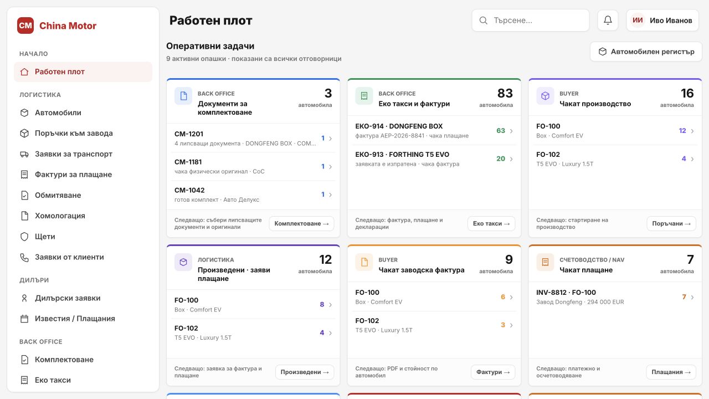
Task: Click the green receipt icon on Еко такси и фактури card
Action: click(364, 96)
